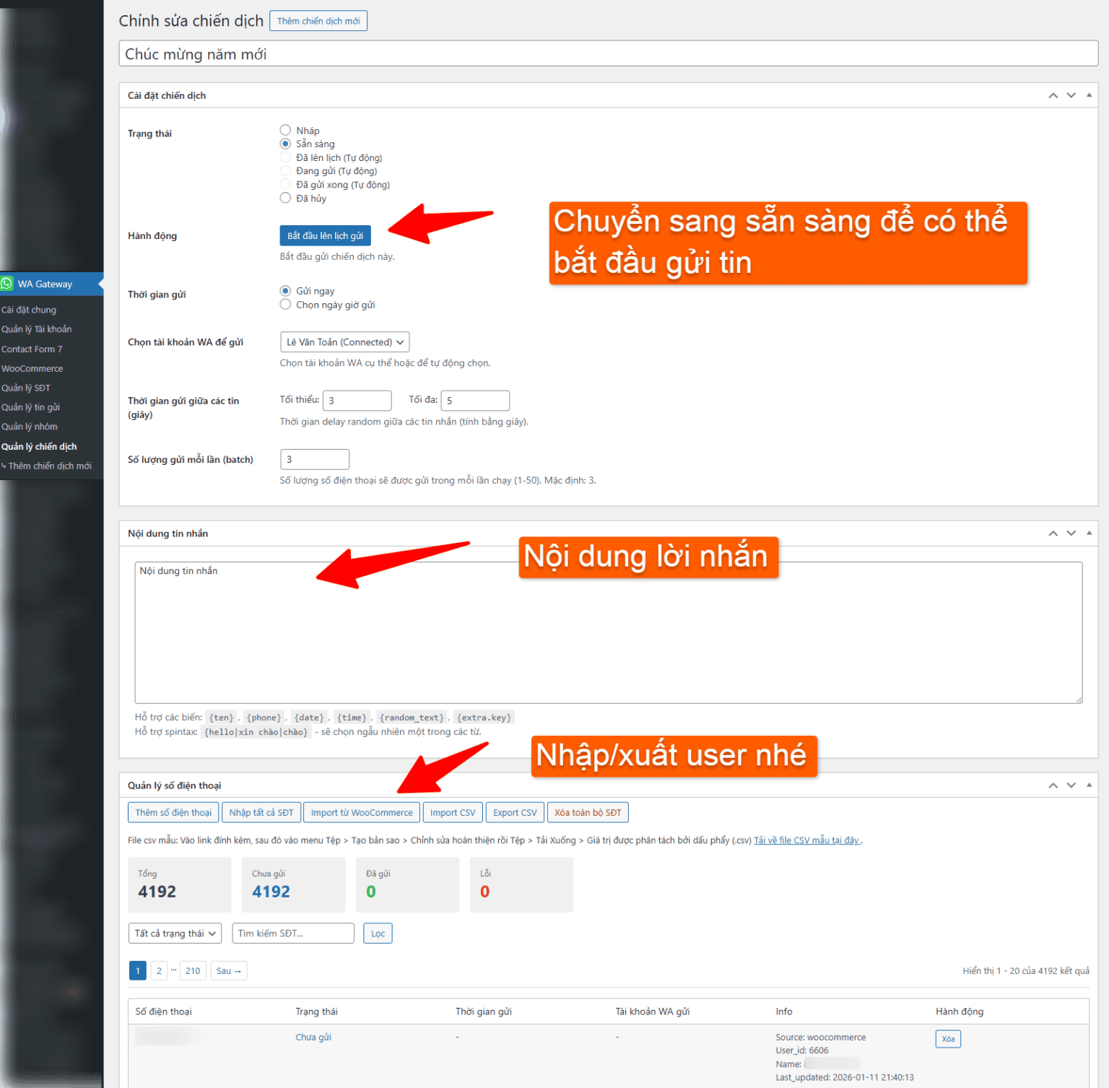
Task: Choose the Chọn ngày giờ gửi option
Action: click(x=285, y=305)
